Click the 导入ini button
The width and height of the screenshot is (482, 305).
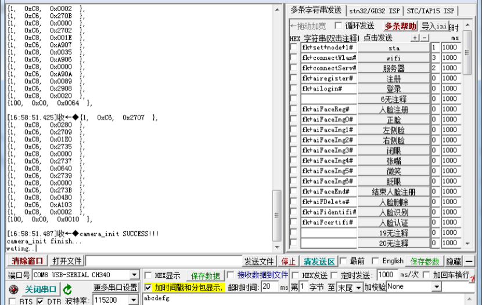tap(434, 26)
